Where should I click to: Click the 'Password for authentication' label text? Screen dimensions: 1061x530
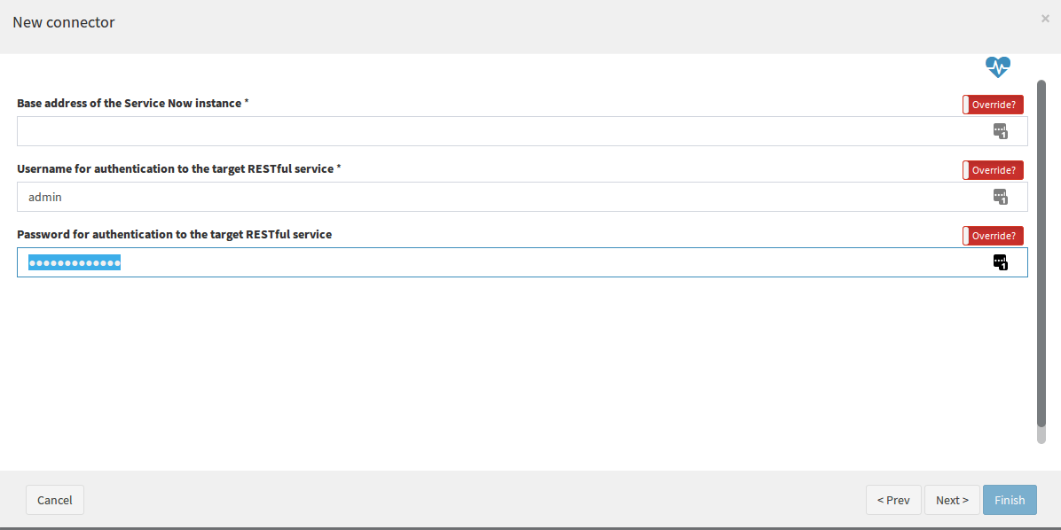coord(174,235)
